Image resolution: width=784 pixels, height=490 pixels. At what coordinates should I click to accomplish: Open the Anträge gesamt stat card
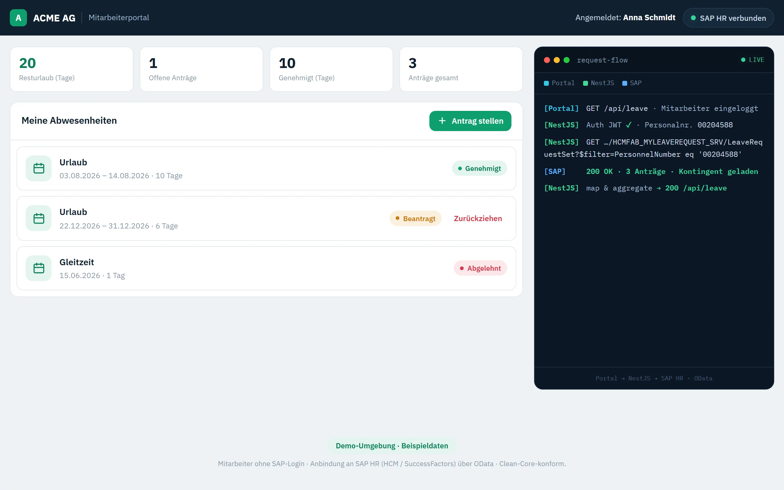pyautogui.click(x=461, y=69)
